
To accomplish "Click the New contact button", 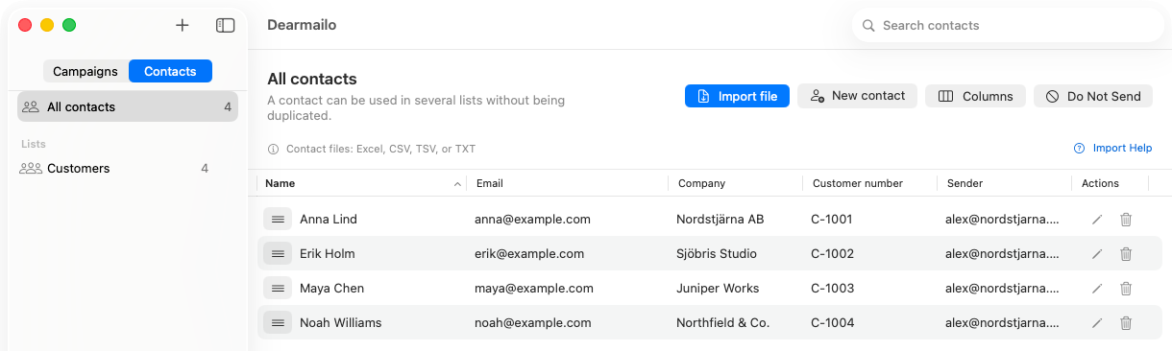I will click(x=857, y=96).
